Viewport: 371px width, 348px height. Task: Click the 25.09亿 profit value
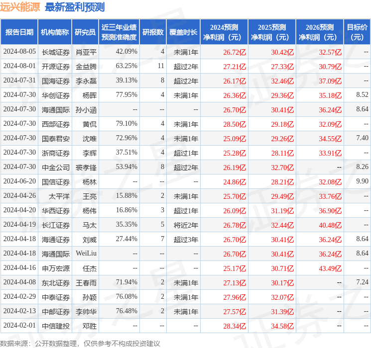coord(235,139)
